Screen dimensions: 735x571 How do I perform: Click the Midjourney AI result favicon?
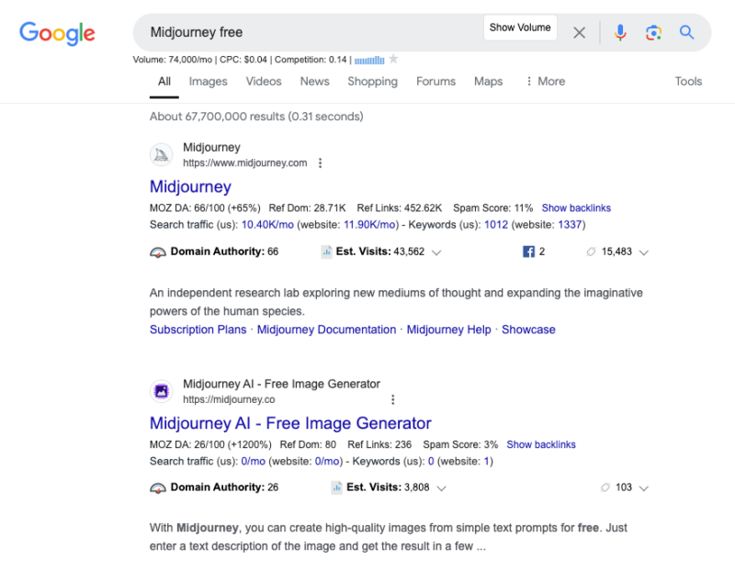pos(162,392)
